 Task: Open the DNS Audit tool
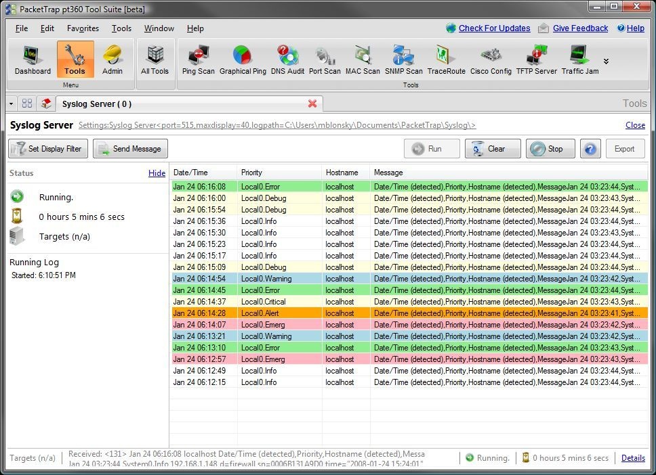click(x=287, y=60)
